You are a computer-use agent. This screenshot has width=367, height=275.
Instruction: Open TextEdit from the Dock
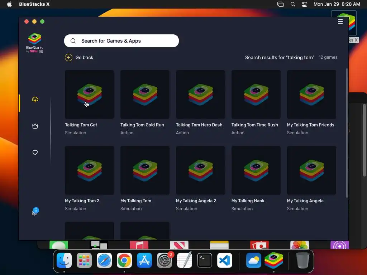tap(185, 260)
